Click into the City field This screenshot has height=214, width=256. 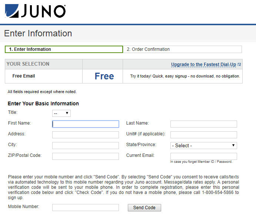click(86, 145)
